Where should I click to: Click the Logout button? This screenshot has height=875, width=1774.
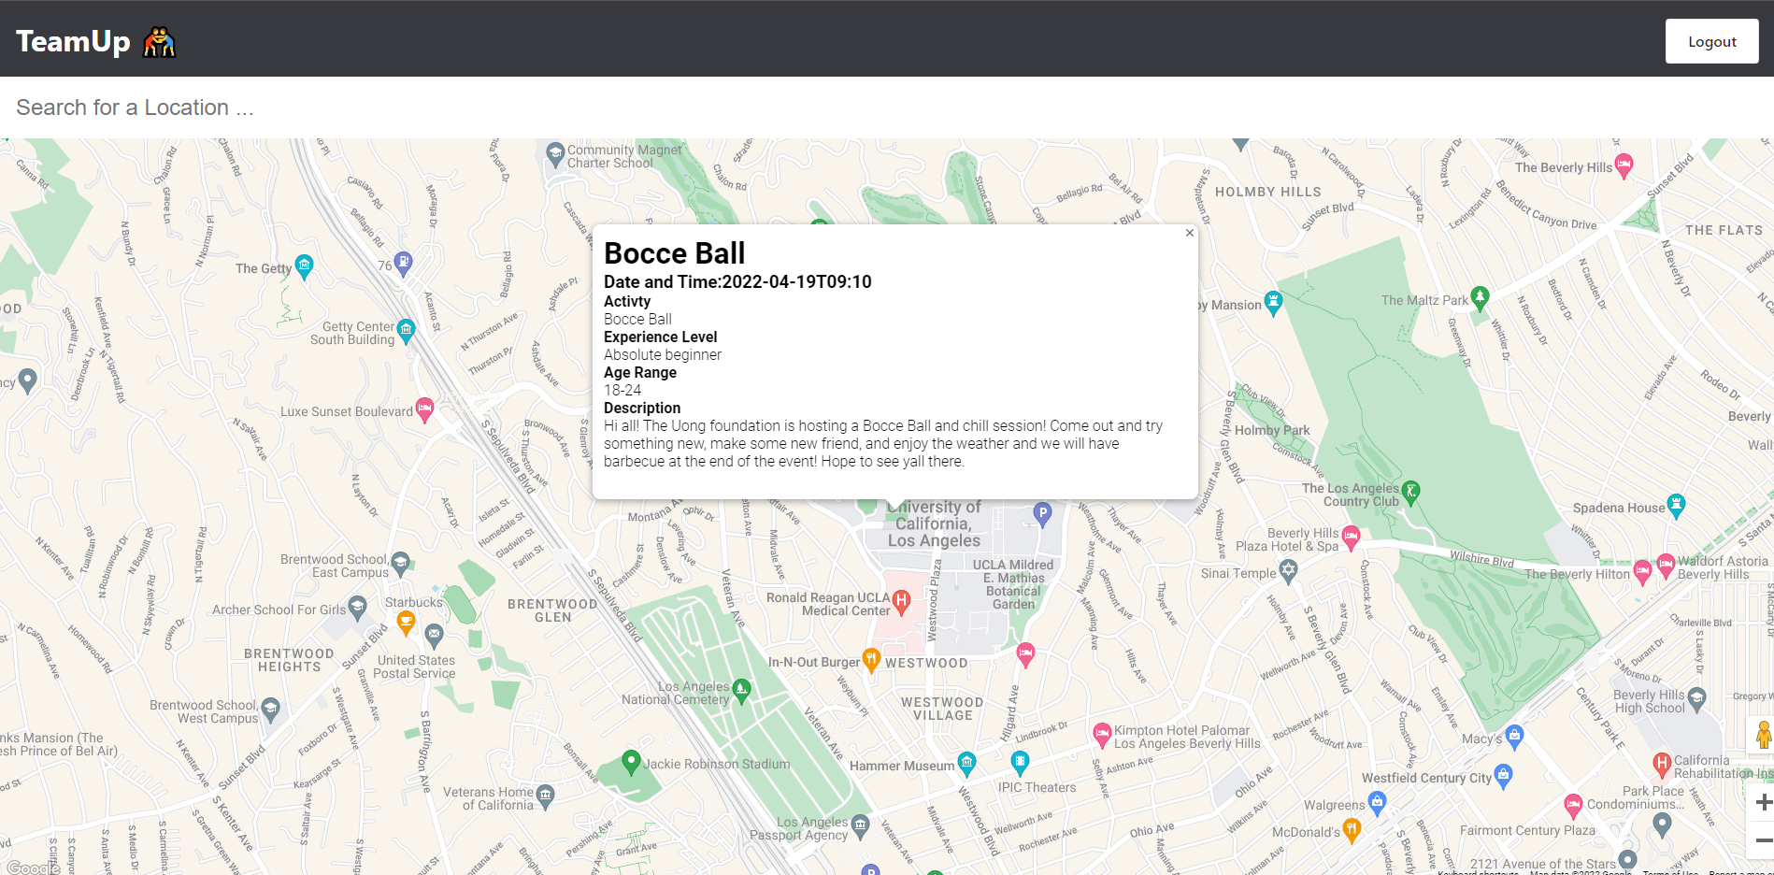tap(1711, 41)
